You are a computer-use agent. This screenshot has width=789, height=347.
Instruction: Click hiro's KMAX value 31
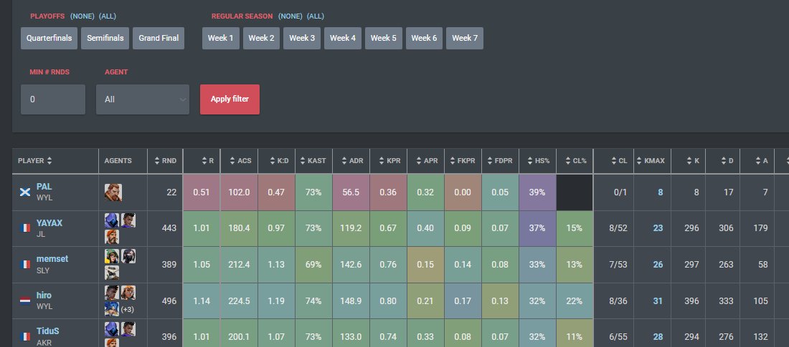click(x=658, y=300)
